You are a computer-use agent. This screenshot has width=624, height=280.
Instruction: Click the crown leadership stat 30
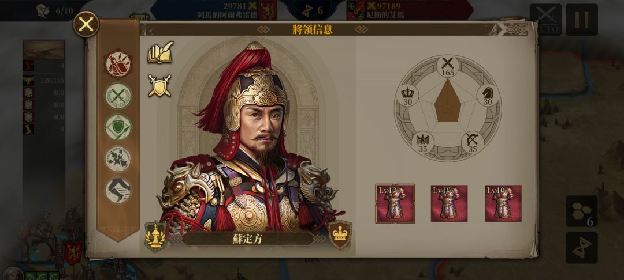click(407, 96)
